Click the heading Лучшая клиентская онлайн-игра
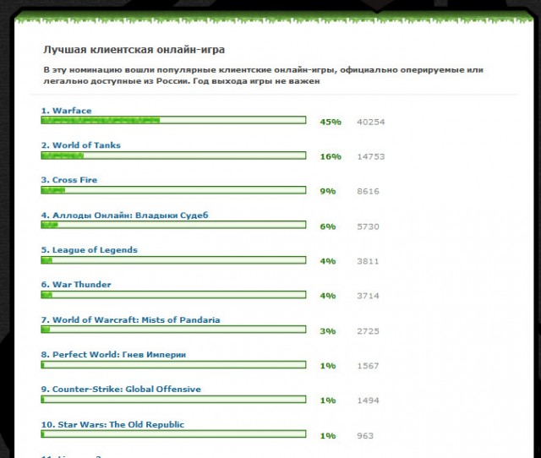 (134, 50)
